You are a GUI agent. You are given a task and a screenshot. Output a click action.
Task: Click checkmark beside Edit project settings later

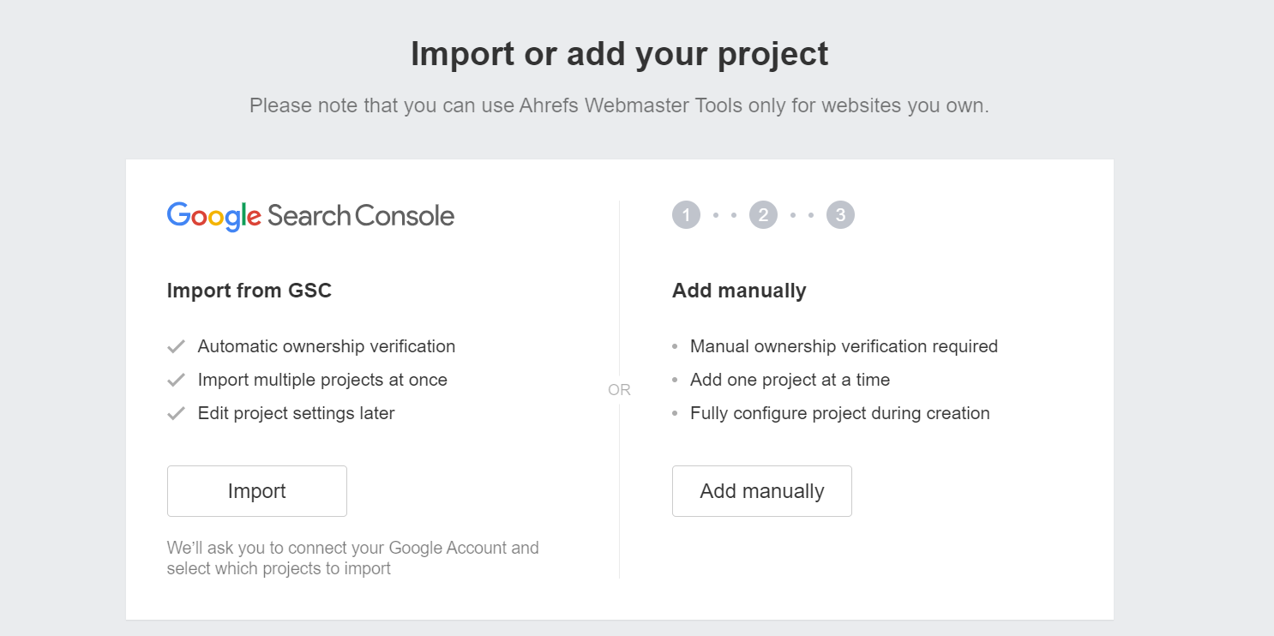(177, 413)
